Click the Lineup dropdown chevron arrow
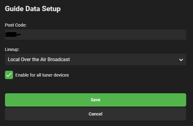Image resolution: width=193 pixels, height=126 pixels. pyautogui.click(x=181, y=60)
